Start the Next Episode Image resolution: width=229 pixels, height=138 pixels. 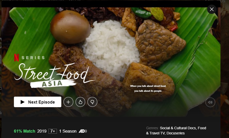pos(38,102)
